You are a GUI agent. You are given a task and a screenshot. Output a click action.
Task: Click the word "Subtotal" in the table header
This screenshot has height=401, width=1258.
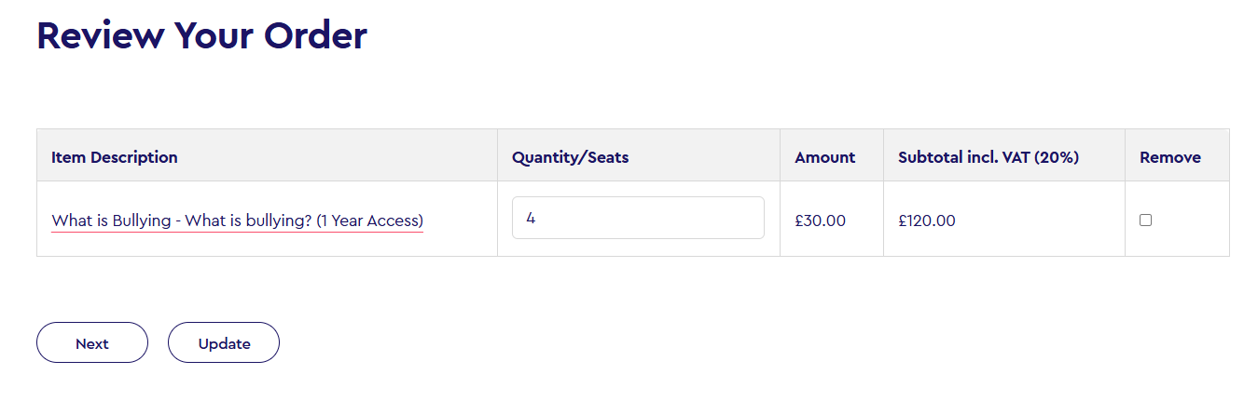tap(929, 157)
